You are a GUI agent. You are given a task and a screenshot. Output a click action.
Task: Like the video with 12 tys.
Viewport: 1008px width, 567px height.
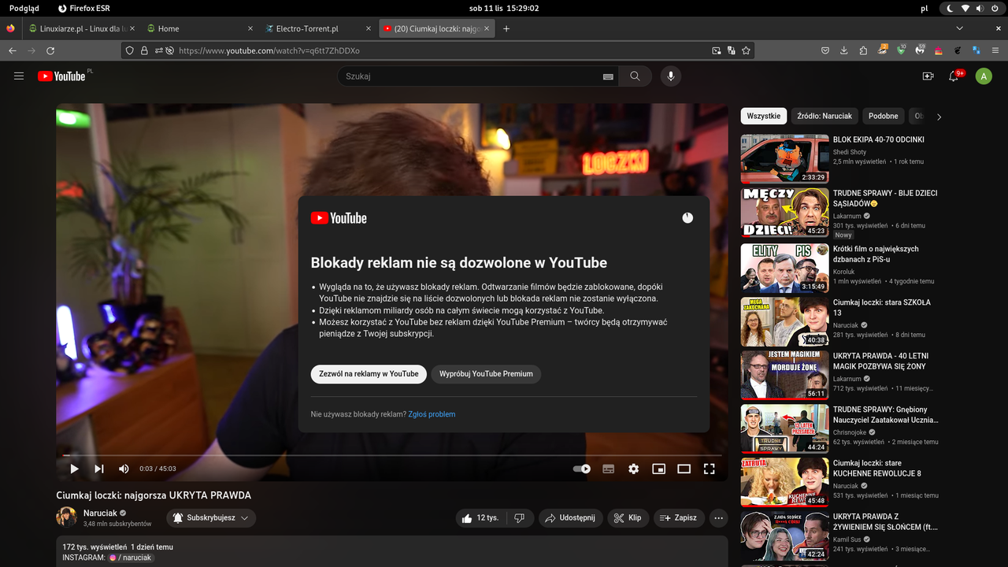[x=480, y=518]
